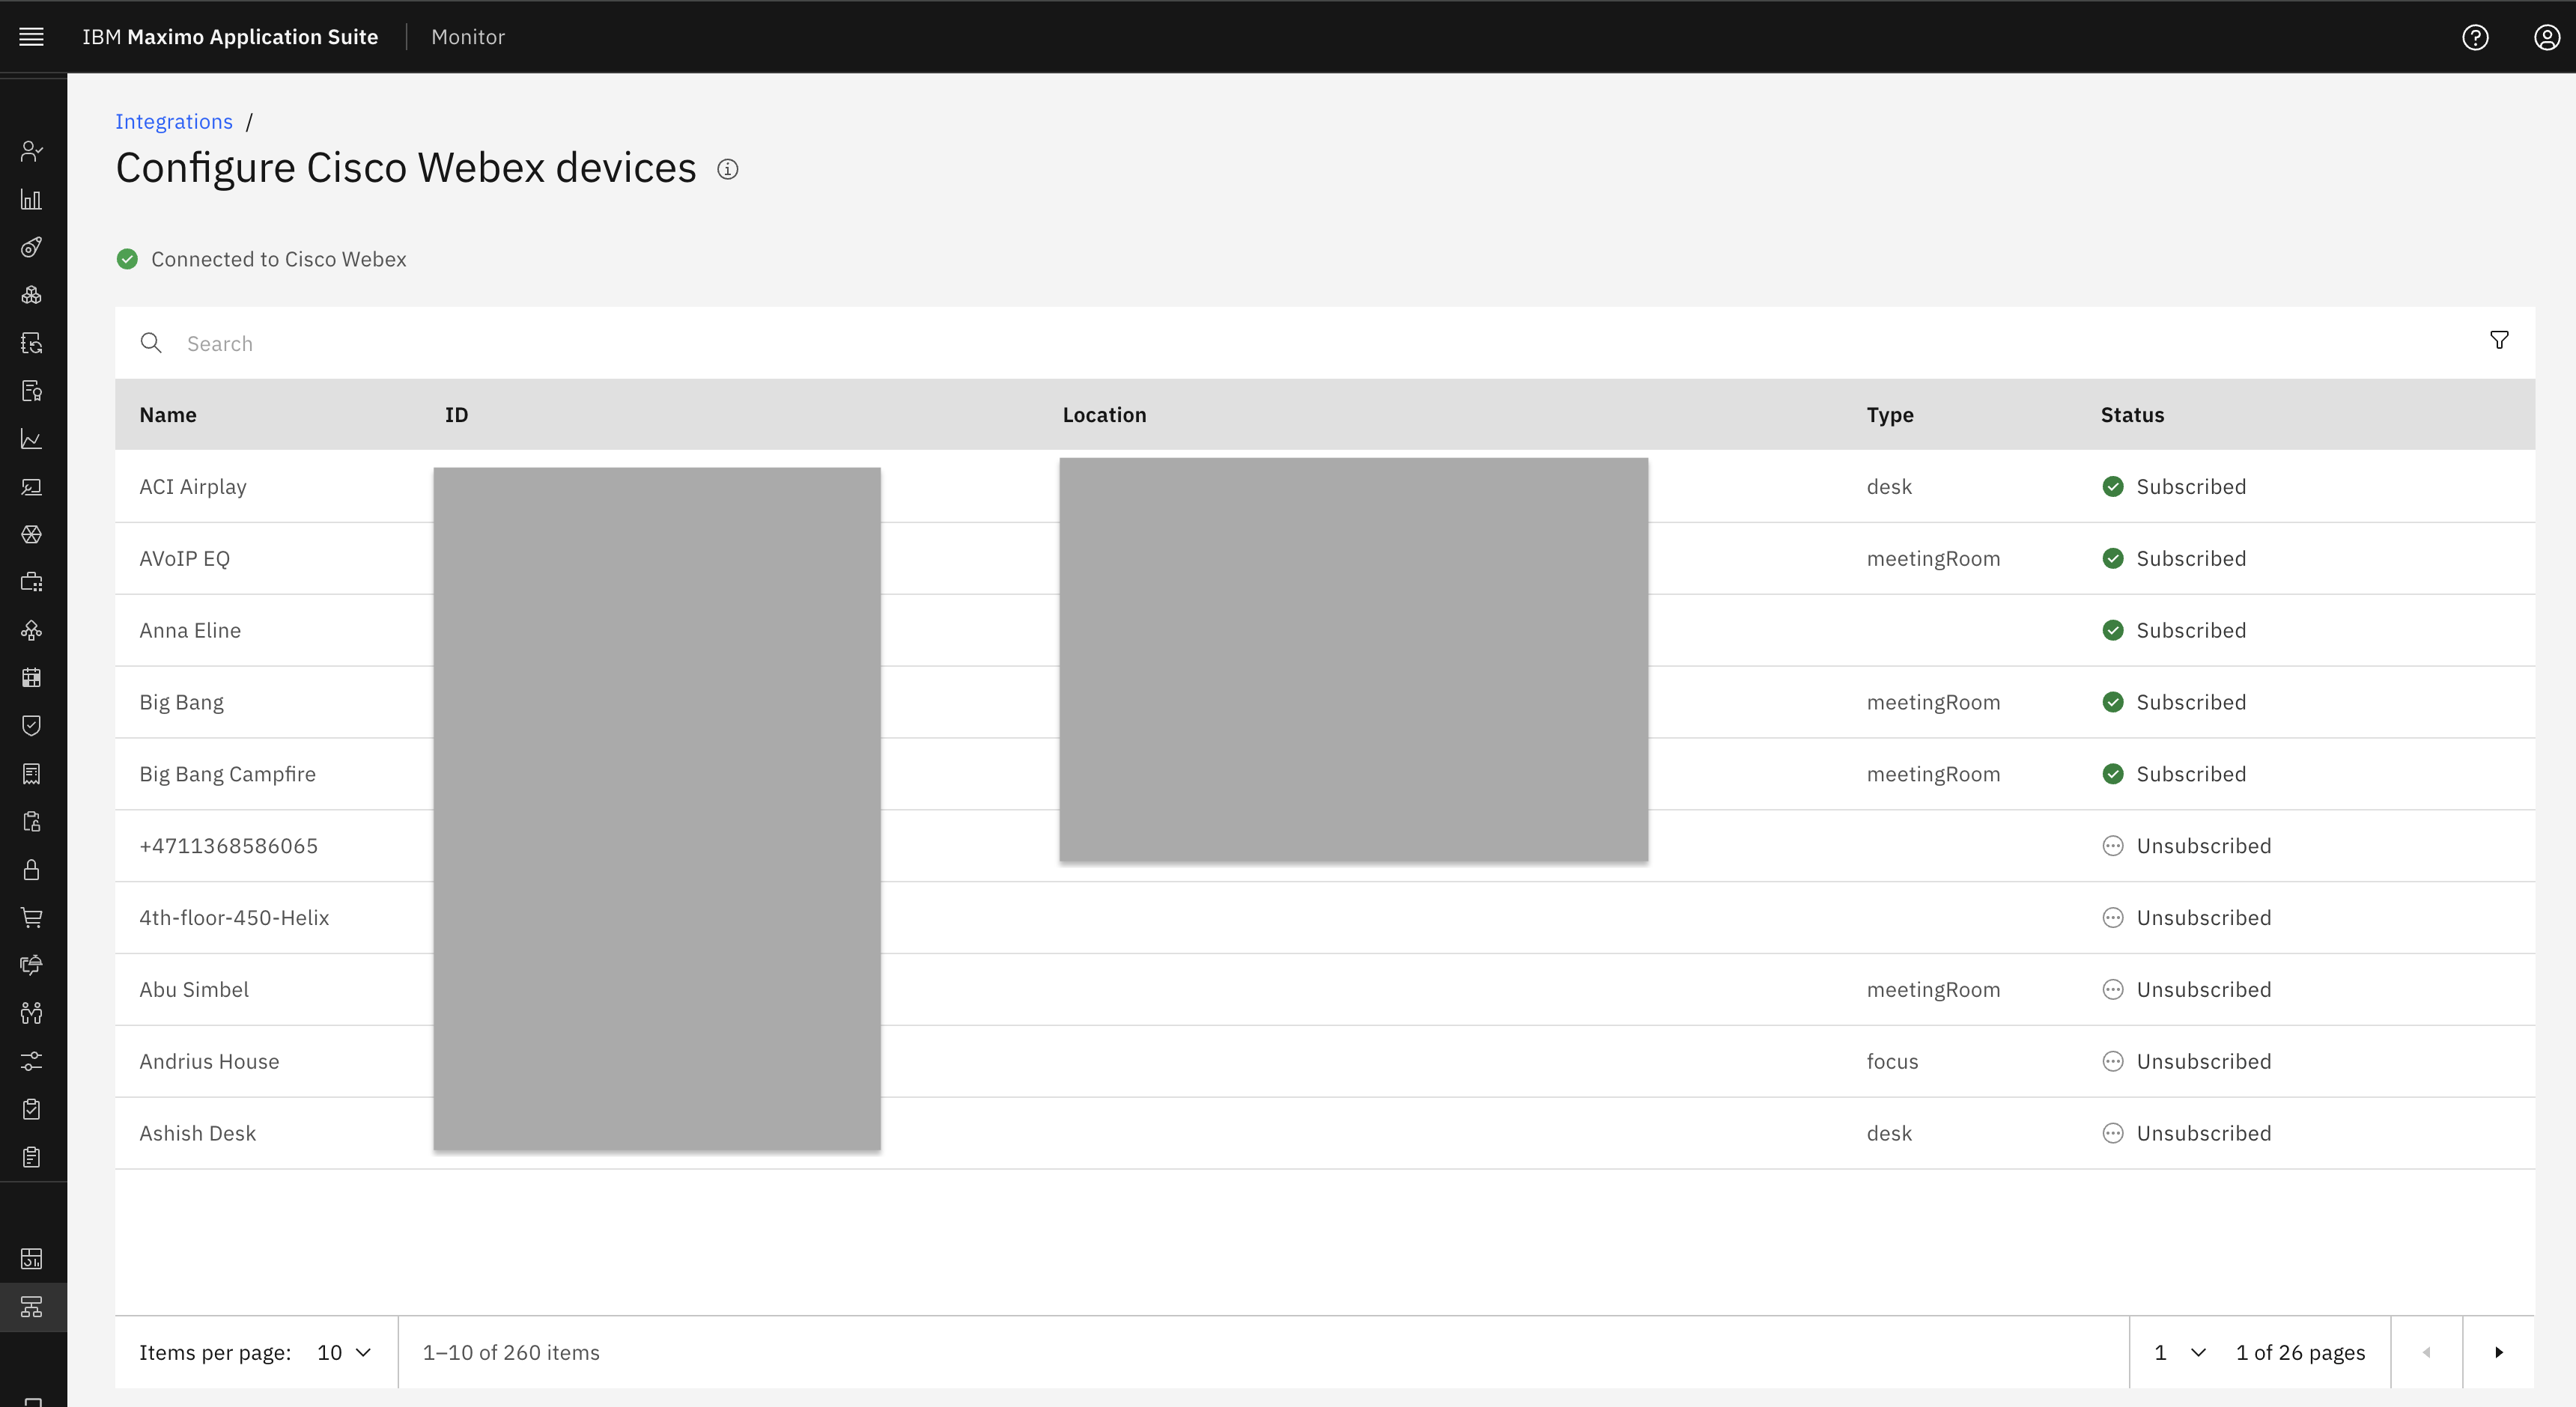The image size is (2576, 1407).
Task: Select the ACI Airplay row name
Action: coord(193,486)
